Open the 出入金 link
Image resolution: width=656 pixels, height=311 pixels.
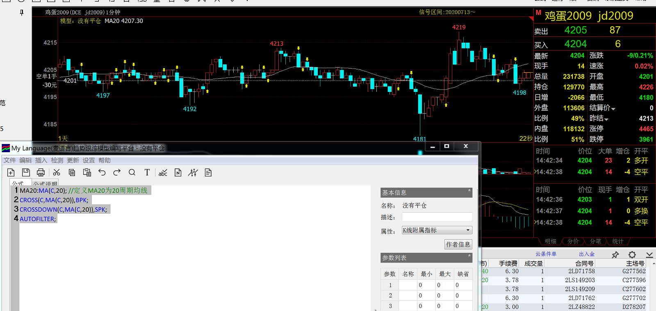587,254
